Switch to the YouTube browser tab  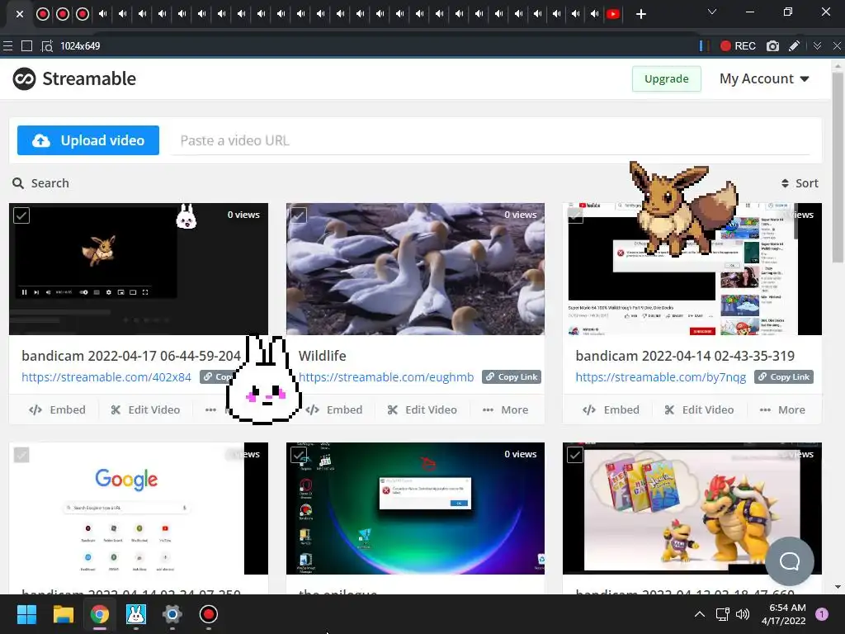[x=613, y=14]
